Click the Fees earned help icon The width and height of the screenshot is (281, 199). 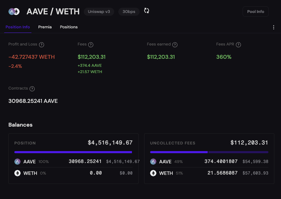pyautogui.click(x=175, y=45)
